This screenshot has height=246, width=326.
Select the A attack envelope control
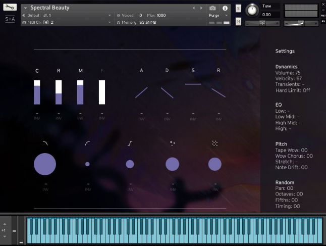pos(141,92)
